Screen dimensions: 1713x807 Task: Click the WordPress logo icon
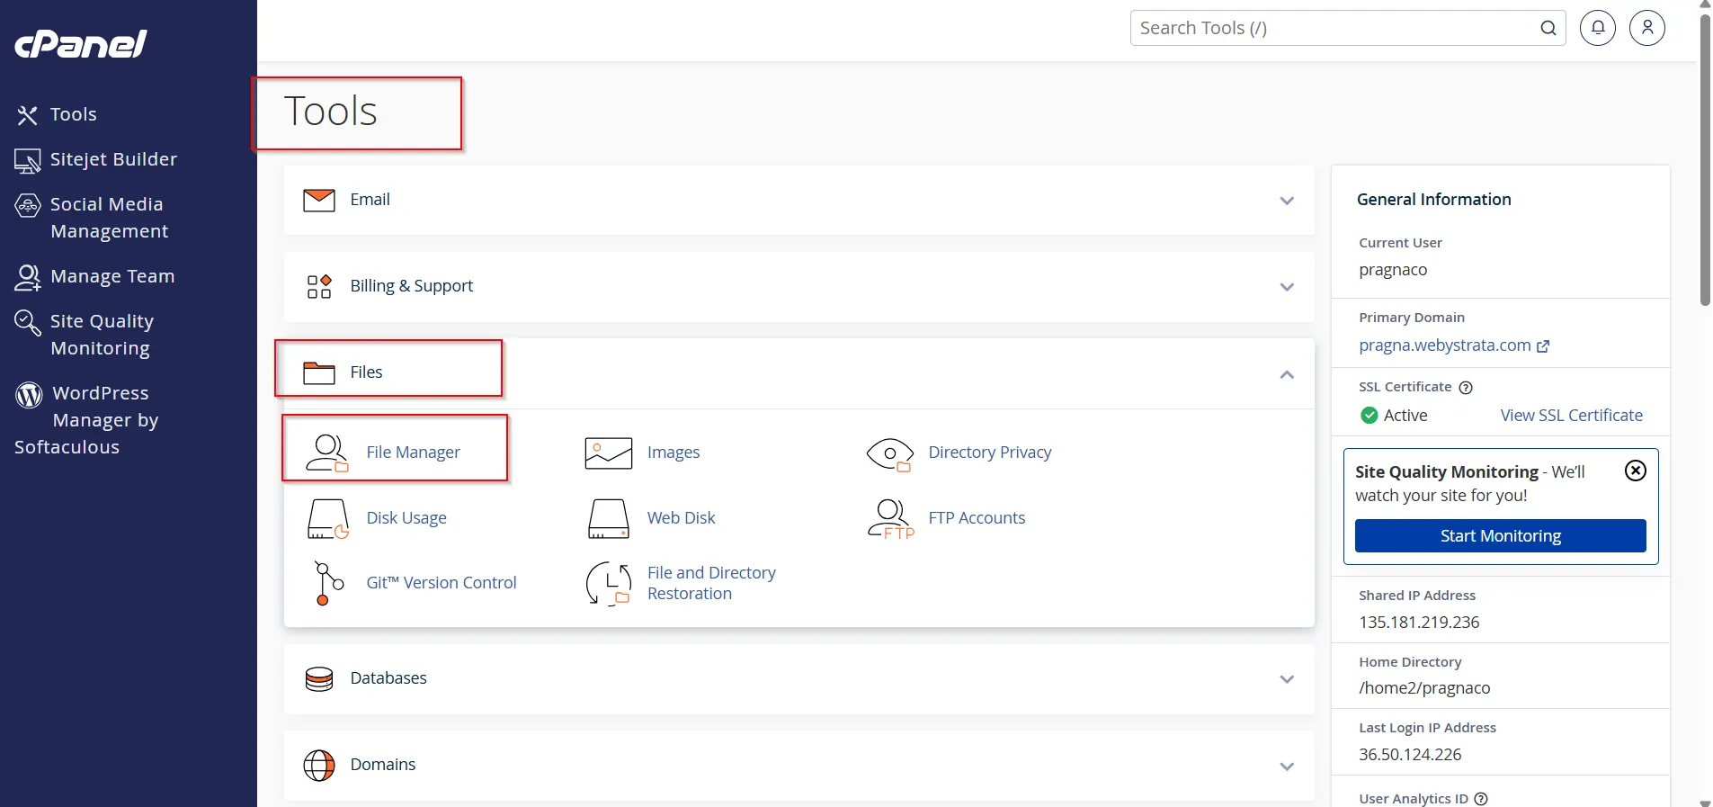29,394
